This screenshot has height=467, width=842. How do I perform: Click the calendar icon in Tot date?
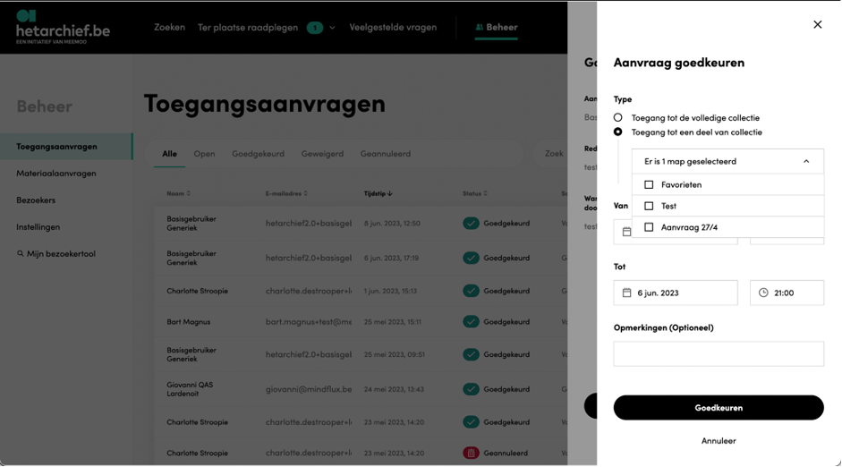tap(626, 293)
